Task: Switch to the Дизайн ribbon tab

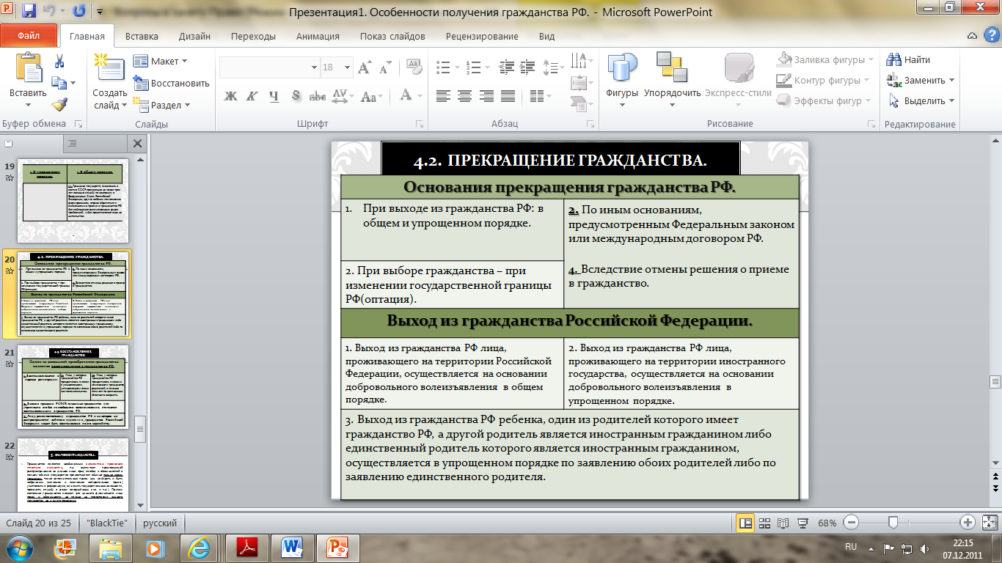Action: pyautogui.click(x=194, y=37)
